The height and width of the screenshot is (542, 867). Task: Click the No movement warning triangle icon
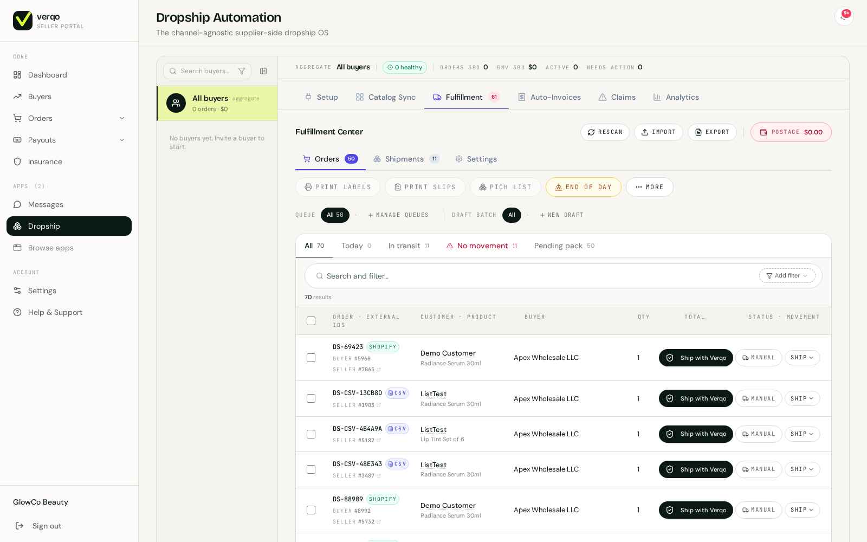point(450,246)
